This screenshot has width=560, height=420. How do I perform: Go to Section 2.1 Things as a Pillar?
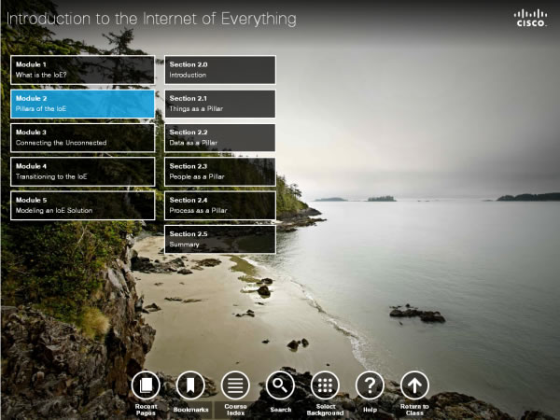click(x=220, y=104)
